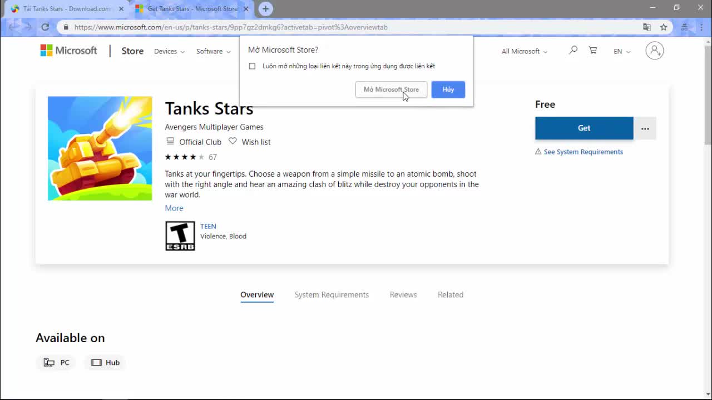
Task: Click the More description link
Action: [174, 208]
